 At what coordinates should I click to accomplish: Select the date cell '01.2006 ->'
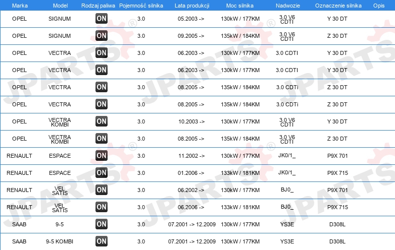(x=191, y=173)
